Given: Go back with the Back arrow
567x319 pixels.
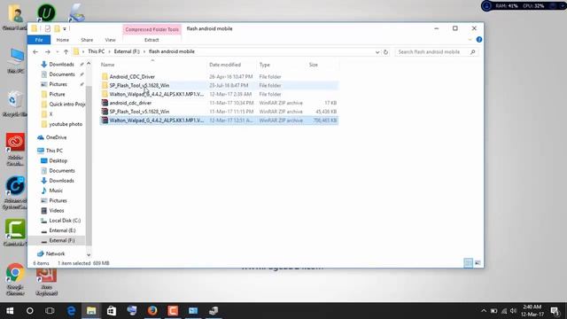Looking at the screenshot, I should pyautogui.click(x=35, y=51).
